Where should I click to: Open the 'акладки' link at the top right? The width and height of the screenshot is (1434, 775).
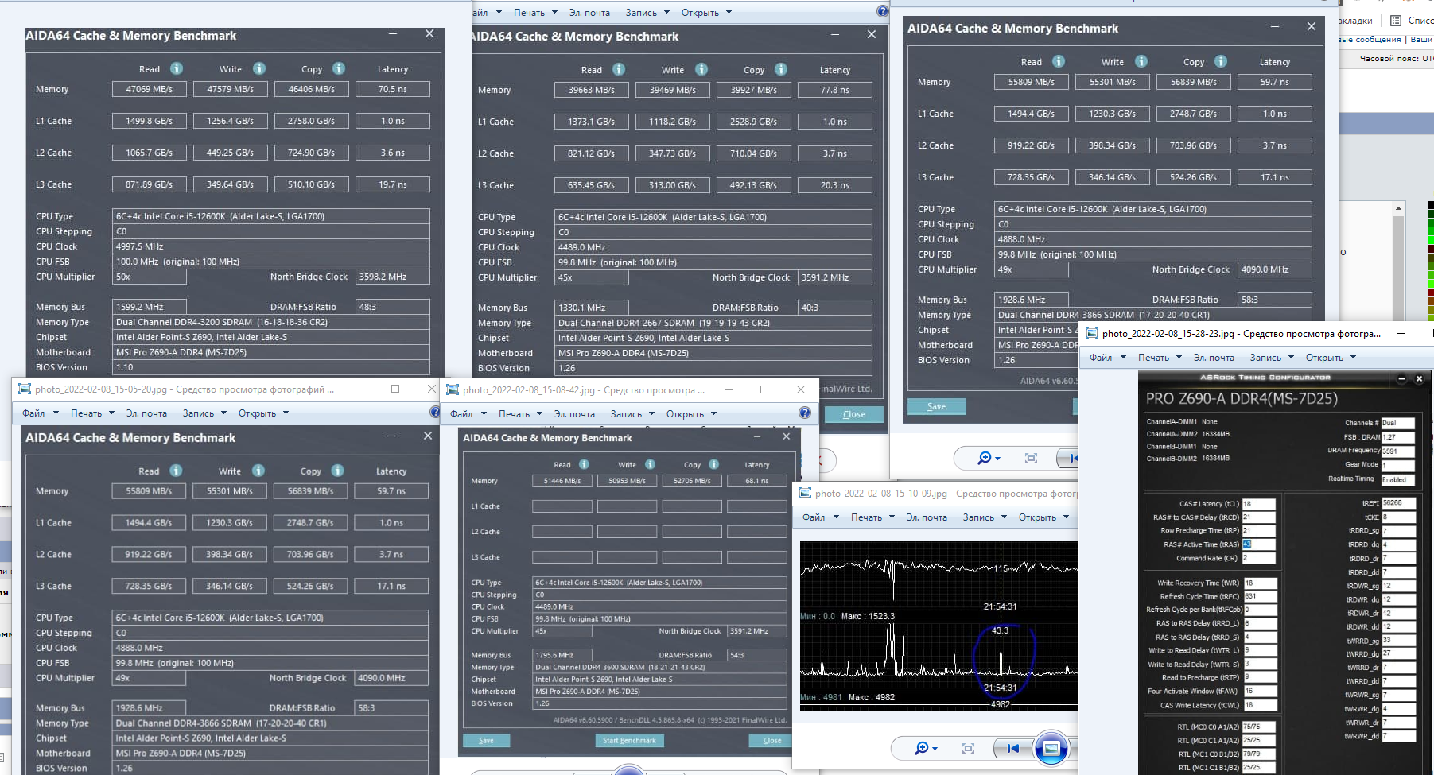tap(1355, 21)
